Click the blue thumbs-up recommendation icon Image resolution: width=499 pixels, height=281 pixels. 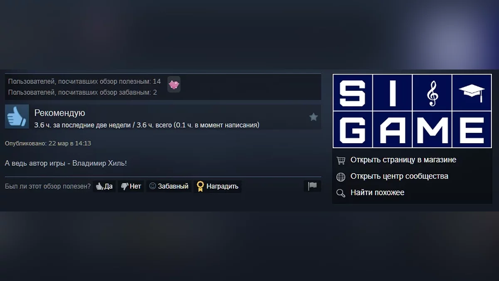(17, 117)
